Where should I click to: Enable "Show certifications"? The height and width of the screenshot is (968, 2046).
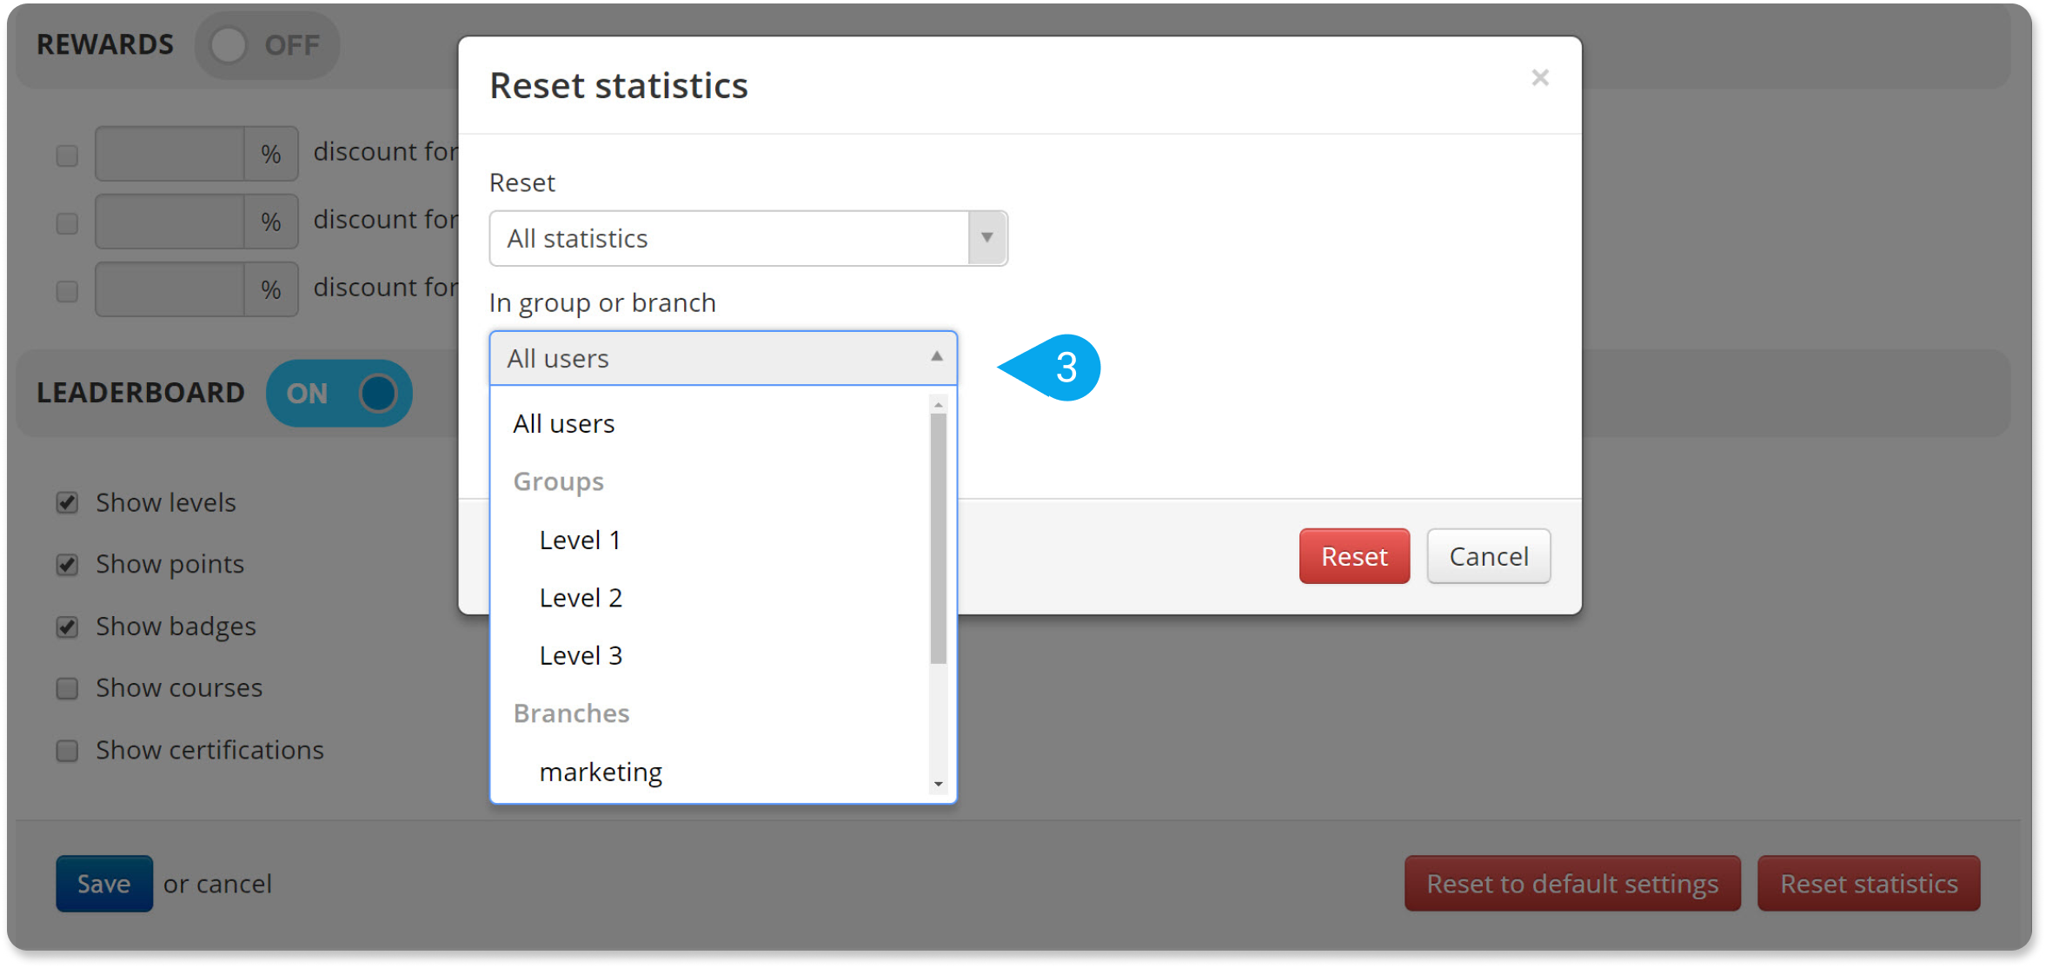click(67, 750)
